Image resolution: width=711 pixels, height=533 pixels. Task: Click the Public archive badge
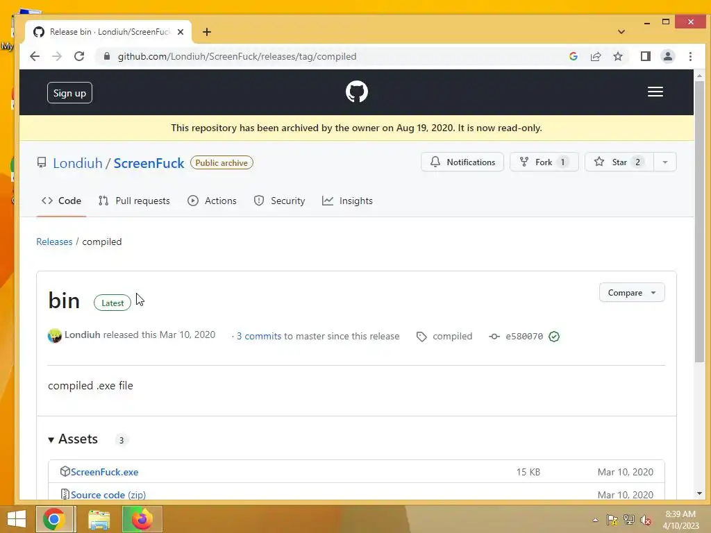tap(221, 162)
